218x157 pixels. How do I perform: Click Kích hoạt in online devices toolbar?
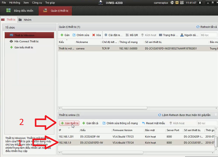[177, 123]
